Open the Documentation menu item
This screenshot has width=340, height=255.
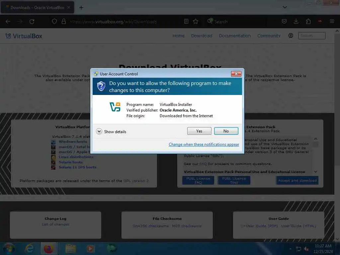click(235, 36)
